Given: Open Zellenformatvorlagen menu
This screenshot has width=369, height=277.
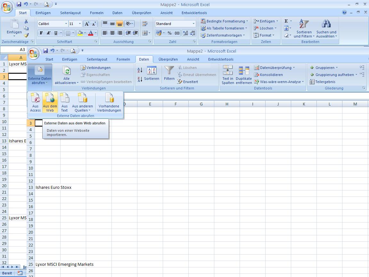Looking at the screenshot, I should 223,35.
